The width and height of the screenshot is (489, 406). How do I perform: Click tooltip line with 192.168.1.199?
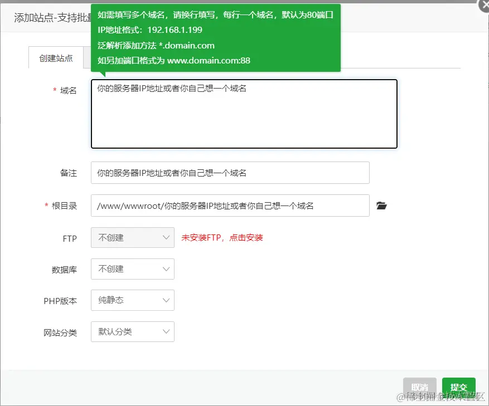point(150,30)
